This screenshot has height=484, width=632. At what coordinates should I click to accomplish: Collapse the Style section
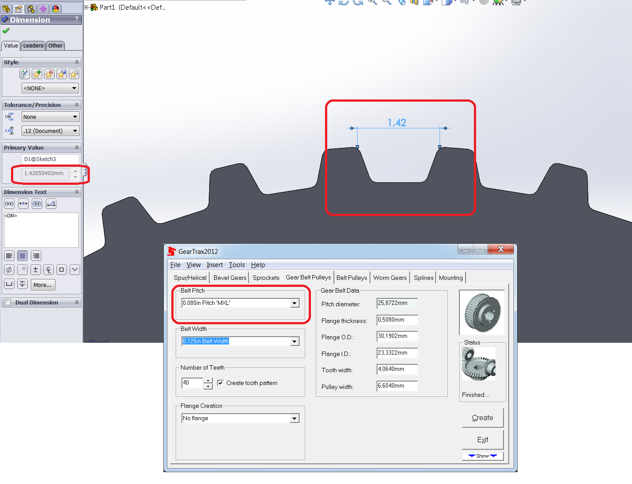[x=77, y=62]
